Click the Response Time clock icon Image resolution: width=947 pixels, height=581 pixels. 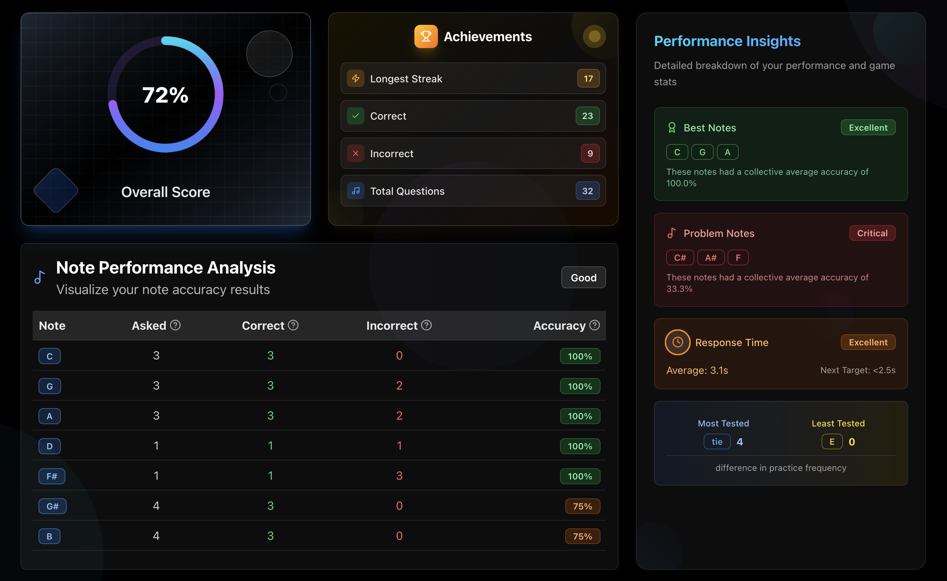(x=677, y=342)
